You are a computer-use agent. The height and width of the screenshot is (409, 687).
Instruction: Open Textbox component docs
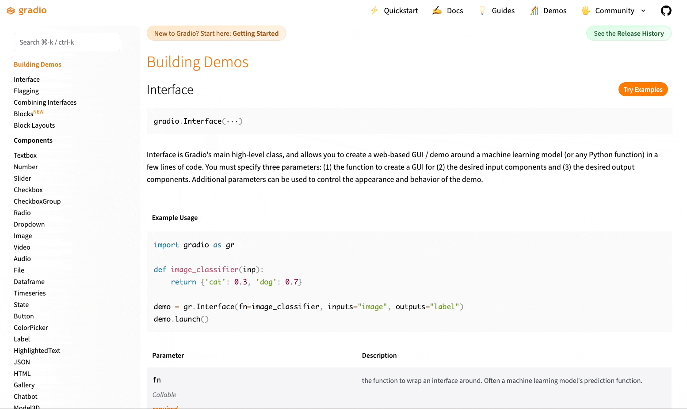click(25, 155)
